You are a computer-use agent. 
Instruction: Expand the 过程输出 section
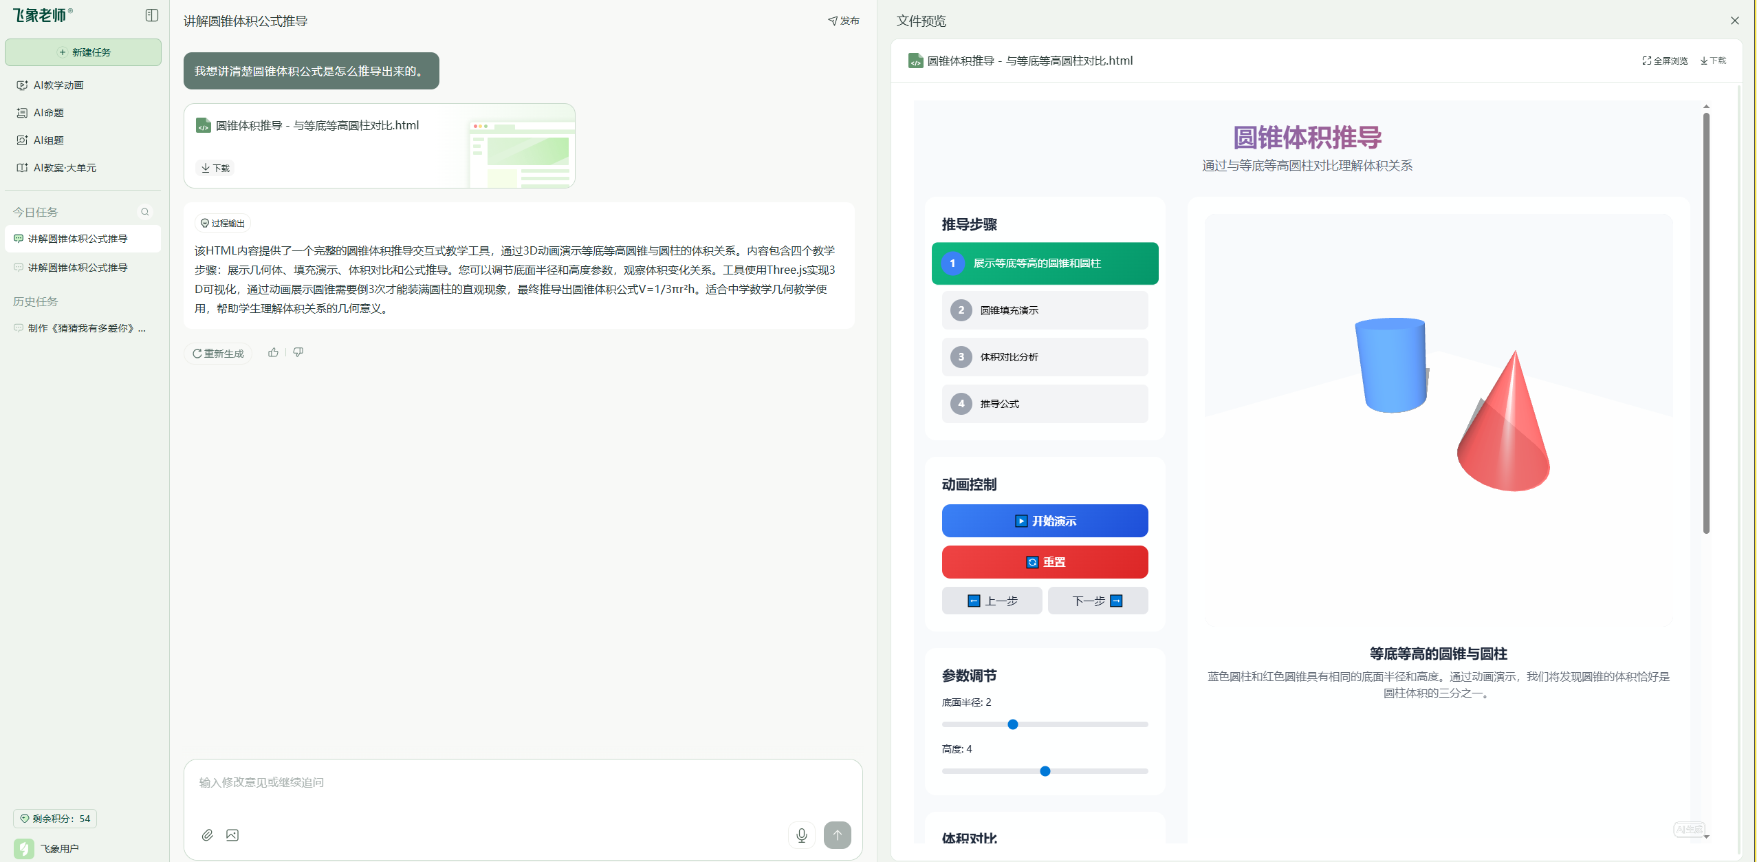point(222,223)
